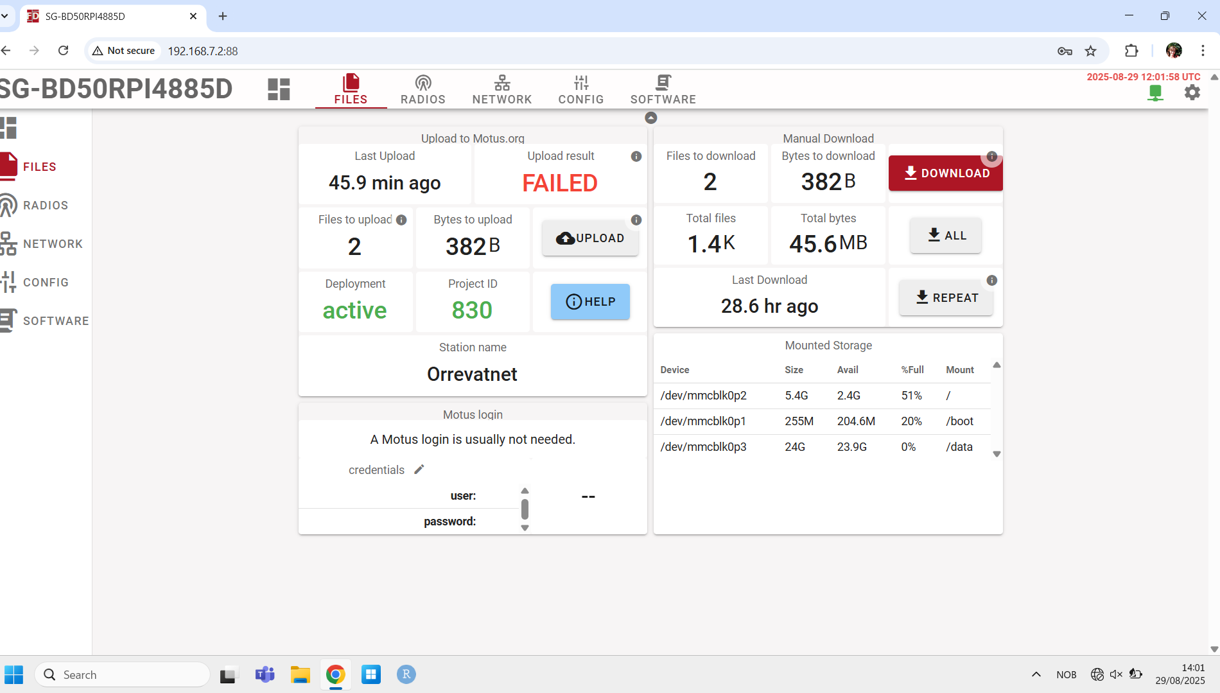Screen dimensions: 1220x693
Task: Show hidden icons in the system tray
Action: coord(1036,674)
